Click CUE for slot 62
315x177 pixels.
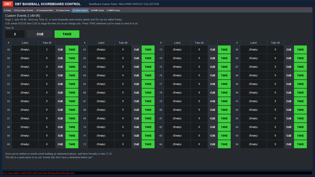click(136, 58)
